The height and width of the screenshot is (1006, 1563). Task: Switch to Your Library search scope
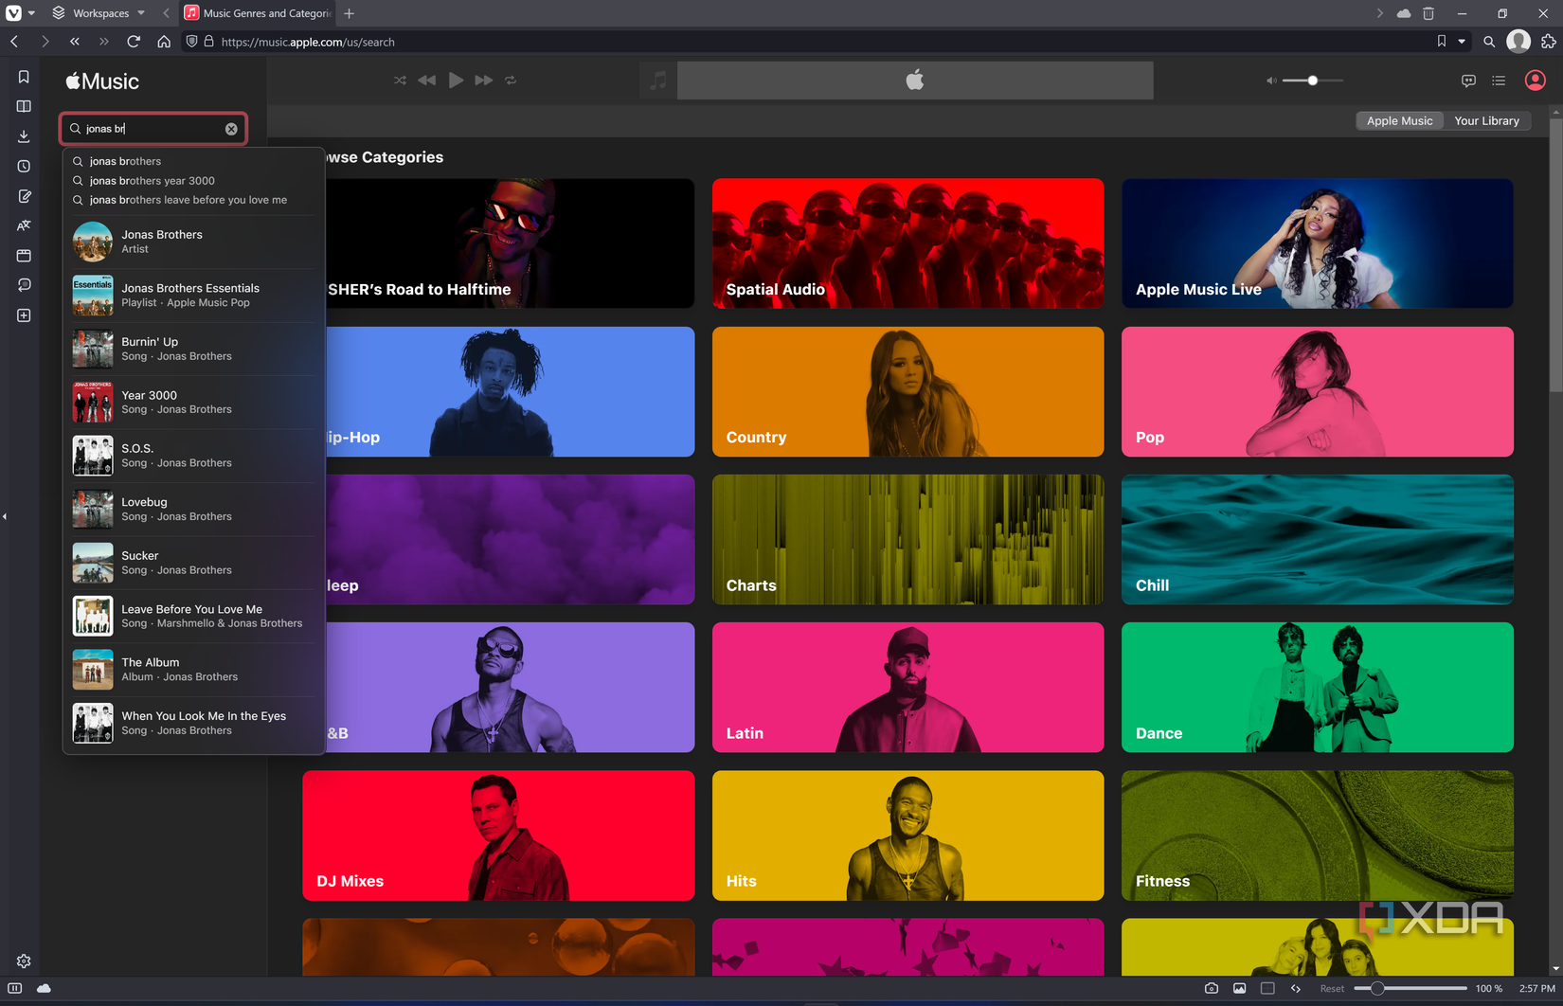[x=1486, y=121]
